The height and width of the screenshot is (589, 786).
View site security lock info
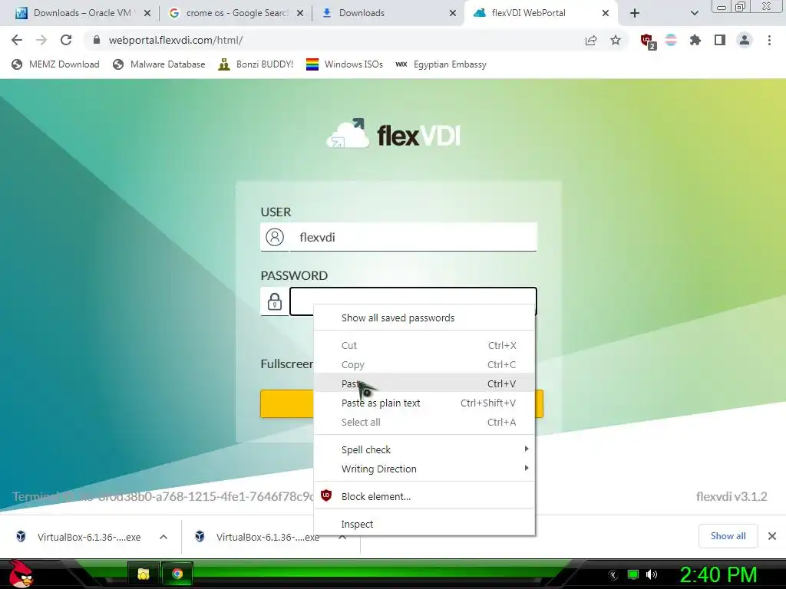click(97, 40)
